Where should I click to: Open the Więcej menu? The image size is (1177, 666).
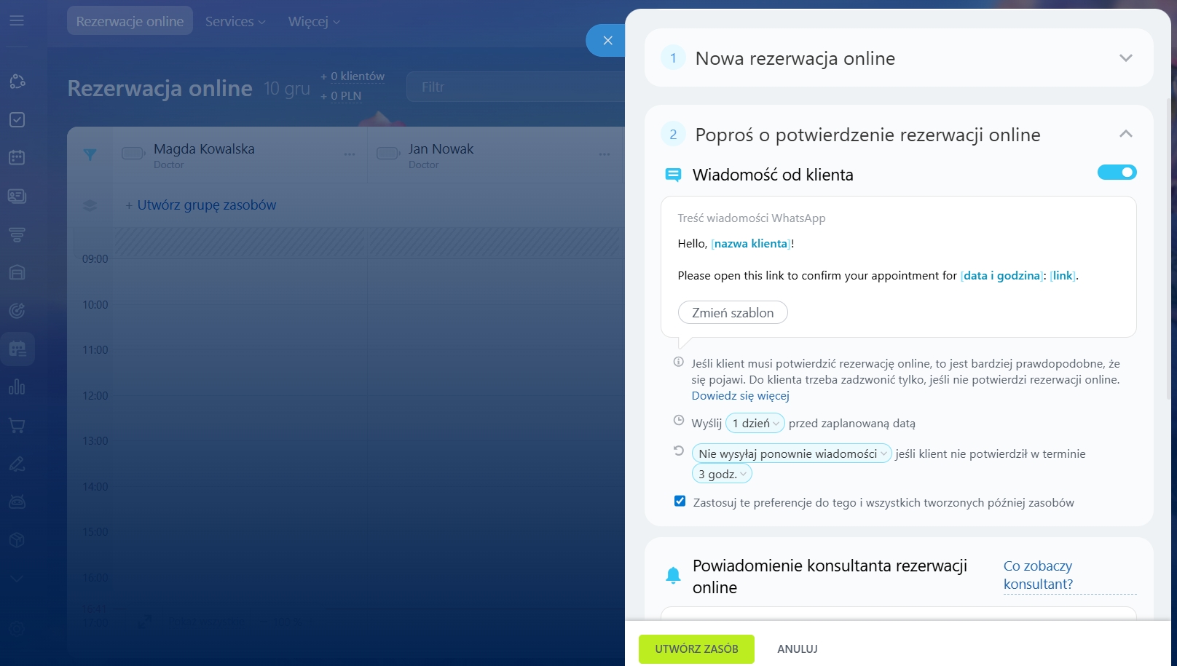(x=314, y=22)
